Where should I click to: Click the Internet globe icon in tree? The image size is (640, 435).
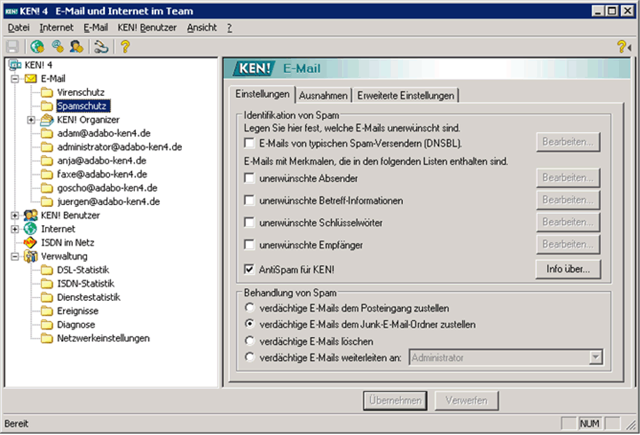pos(31,229)
